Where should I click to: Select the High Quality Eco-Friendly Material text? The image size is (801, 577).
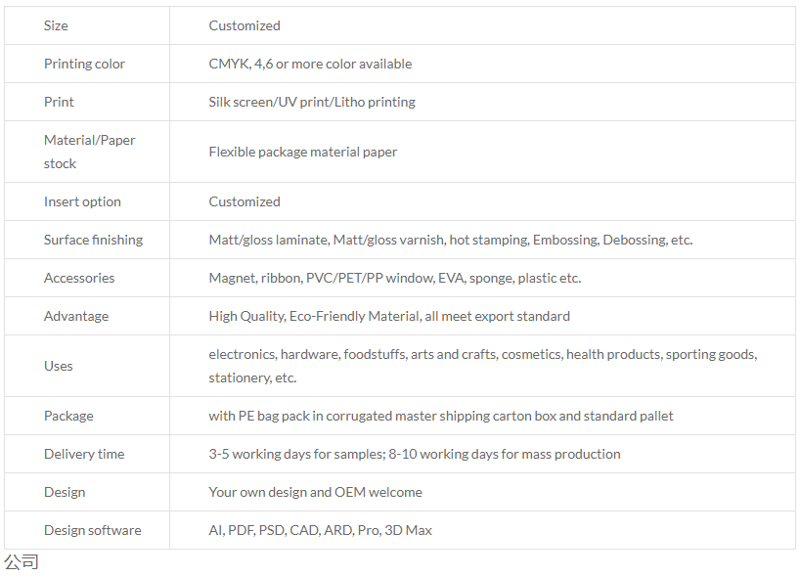389,316
